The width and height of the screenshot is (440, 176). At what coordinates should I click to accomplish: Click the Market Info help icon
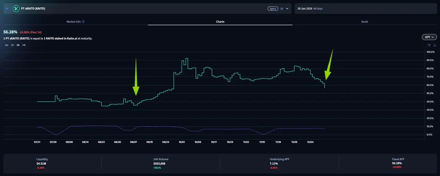pyautogui.click(x=83, y=22)
